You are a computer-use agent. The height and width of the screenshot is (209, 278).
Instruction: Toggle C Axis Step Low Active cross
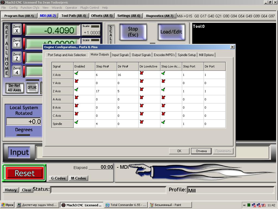(163, 114)
